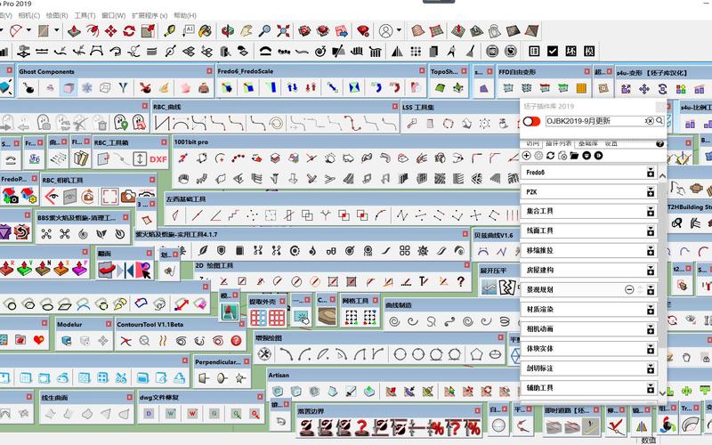
Task: Expand the Fredo6 plugin group
Action: click(x=651, y=172)
